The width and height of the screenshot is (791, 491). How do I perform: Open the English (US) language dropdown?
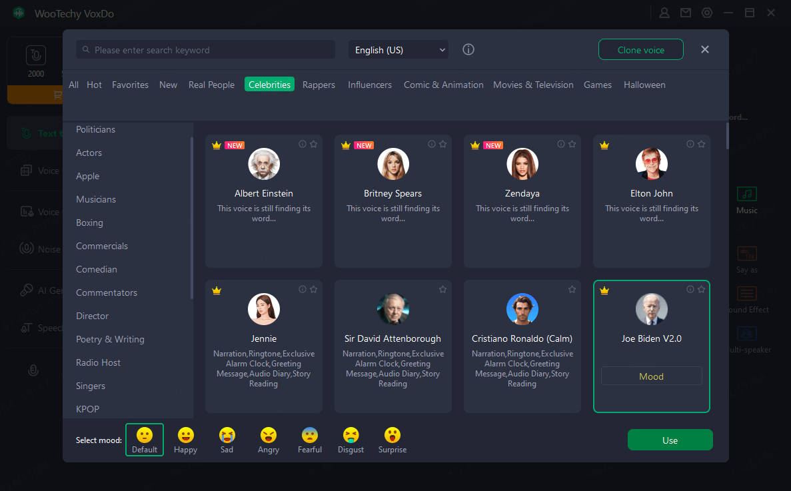pos(398,49)
